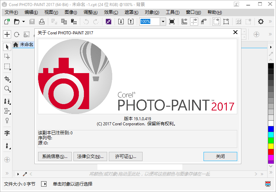Click the Undo arrow icon
The height and width of the screenshot is (192, 276).
point(86,22)
